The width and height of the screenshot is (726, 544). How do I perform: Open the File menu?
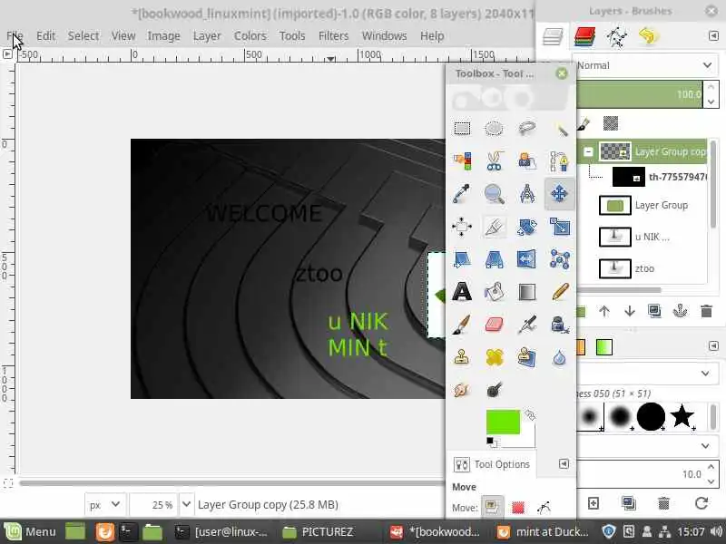point(15,35)
